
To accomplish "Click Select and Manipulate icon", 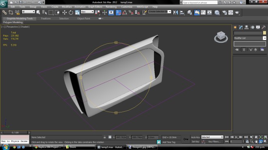I will (105, 13).
